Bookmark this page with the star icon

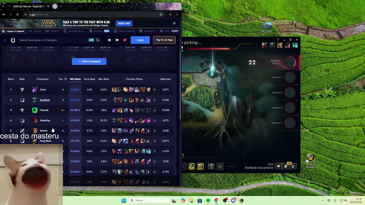[x=161, y=15]
